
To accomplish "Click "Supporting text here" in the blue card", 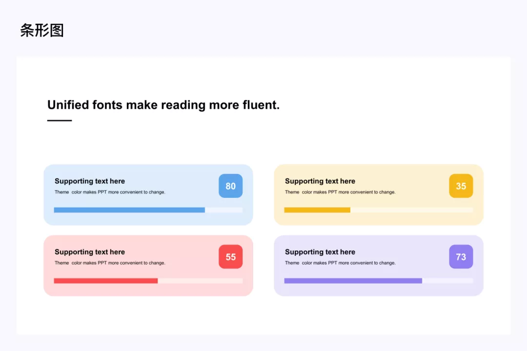I will (90, 181).
